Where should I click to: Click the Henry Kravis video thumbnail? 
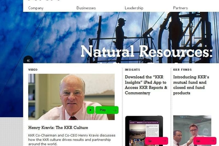point(71,97)
